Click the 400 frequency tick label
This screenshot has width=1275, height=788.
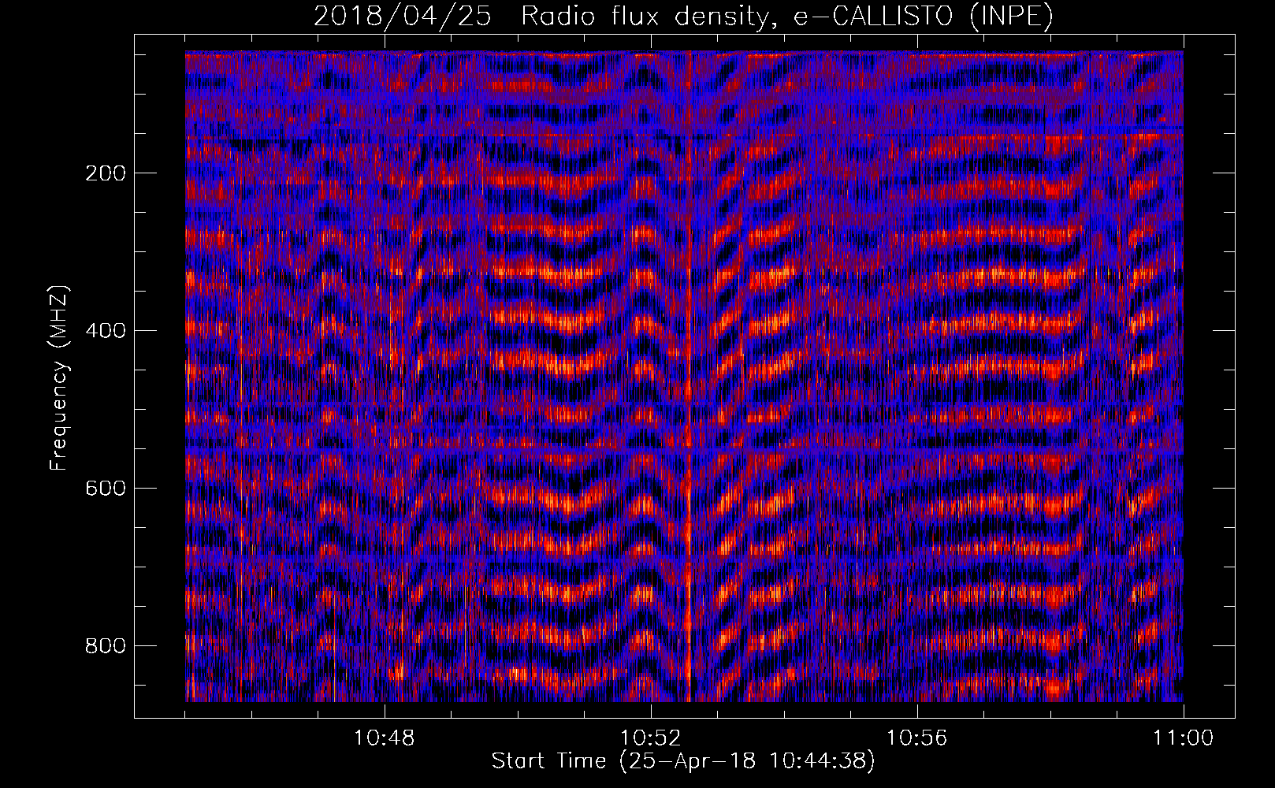tap(105, 331)
